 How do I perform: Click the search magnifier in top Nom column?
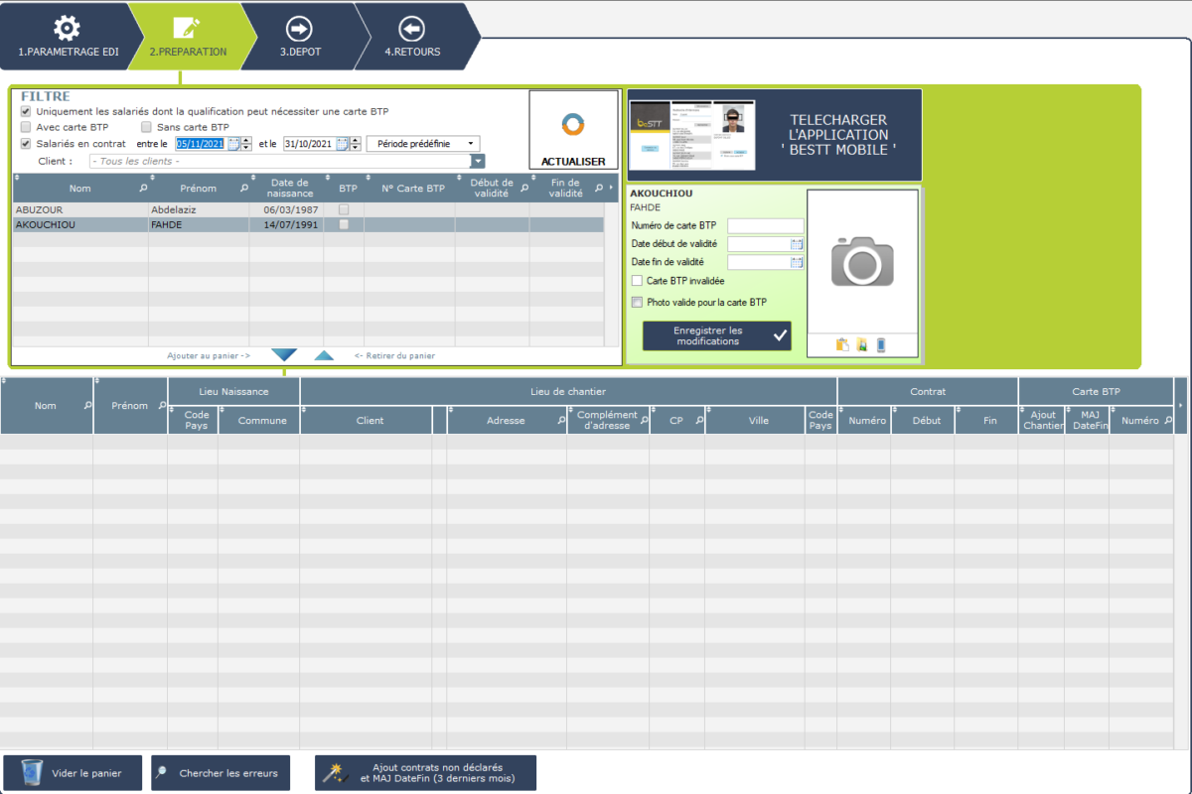pos(143,188)
